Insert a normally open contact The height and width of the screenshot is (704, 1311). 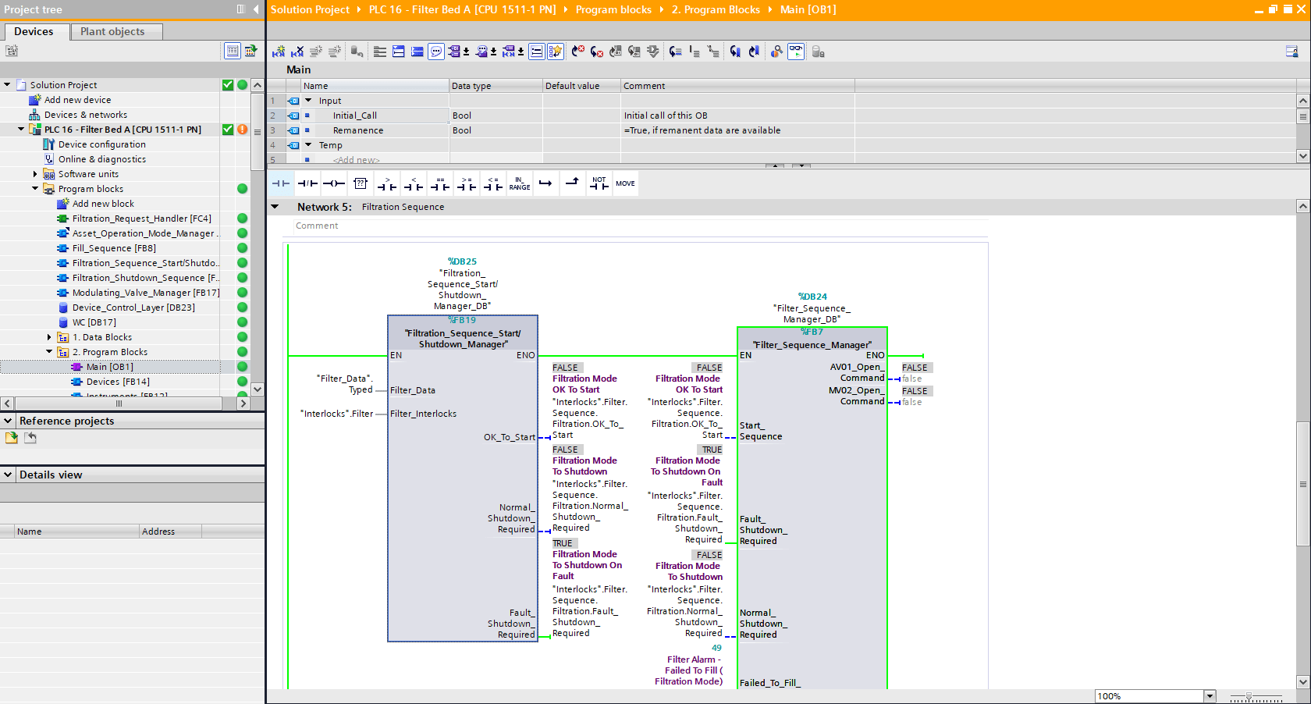coord(281,183)
